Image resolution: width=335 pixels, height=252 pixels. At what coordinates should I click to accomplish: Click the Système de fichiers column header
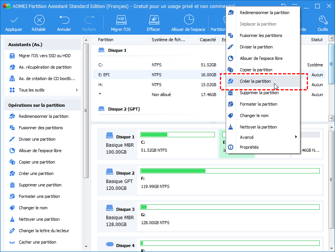coord(168,40)
